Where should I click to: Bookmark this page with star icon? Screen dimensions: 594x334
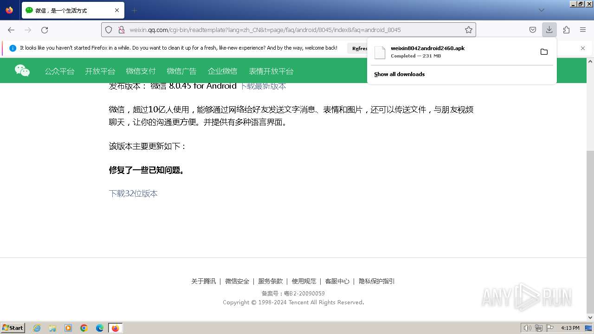(469, 30)
